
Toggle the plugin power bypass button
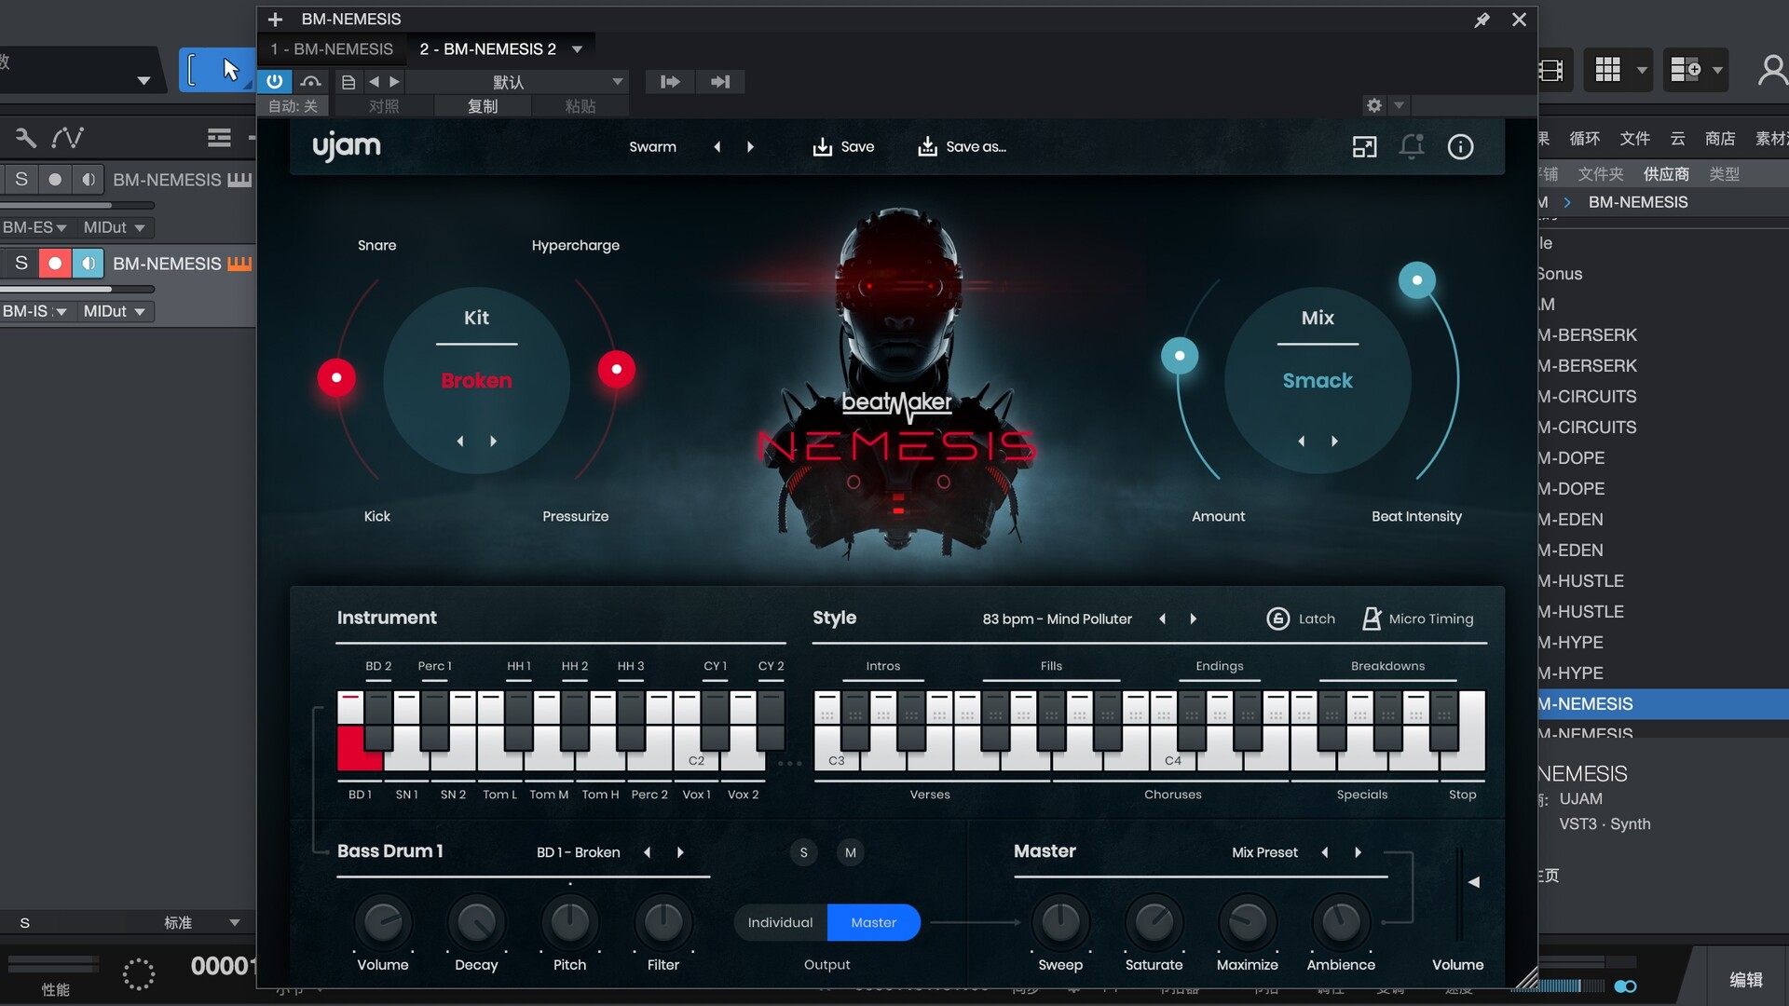click(x=274, y=82)
